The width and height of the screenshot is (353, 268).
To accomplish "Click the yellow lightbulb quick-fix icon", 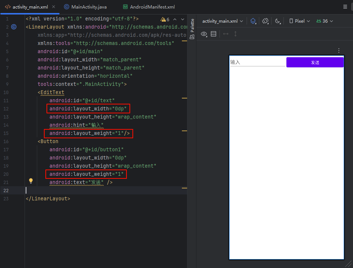I will pyautogui.click(x=31, y=181).
